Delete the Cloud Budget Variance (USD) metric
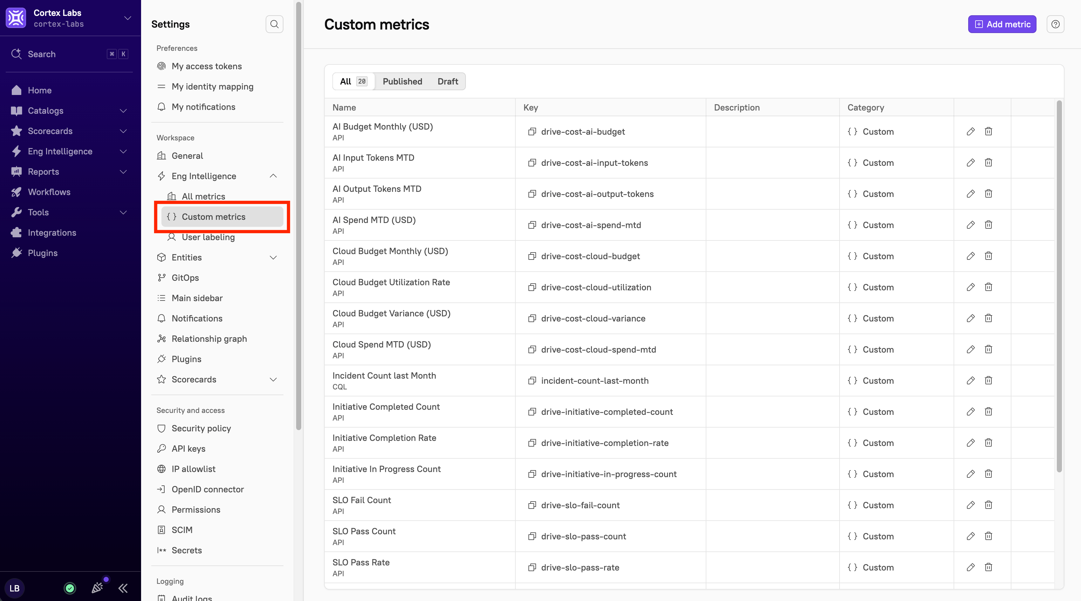 989,318
